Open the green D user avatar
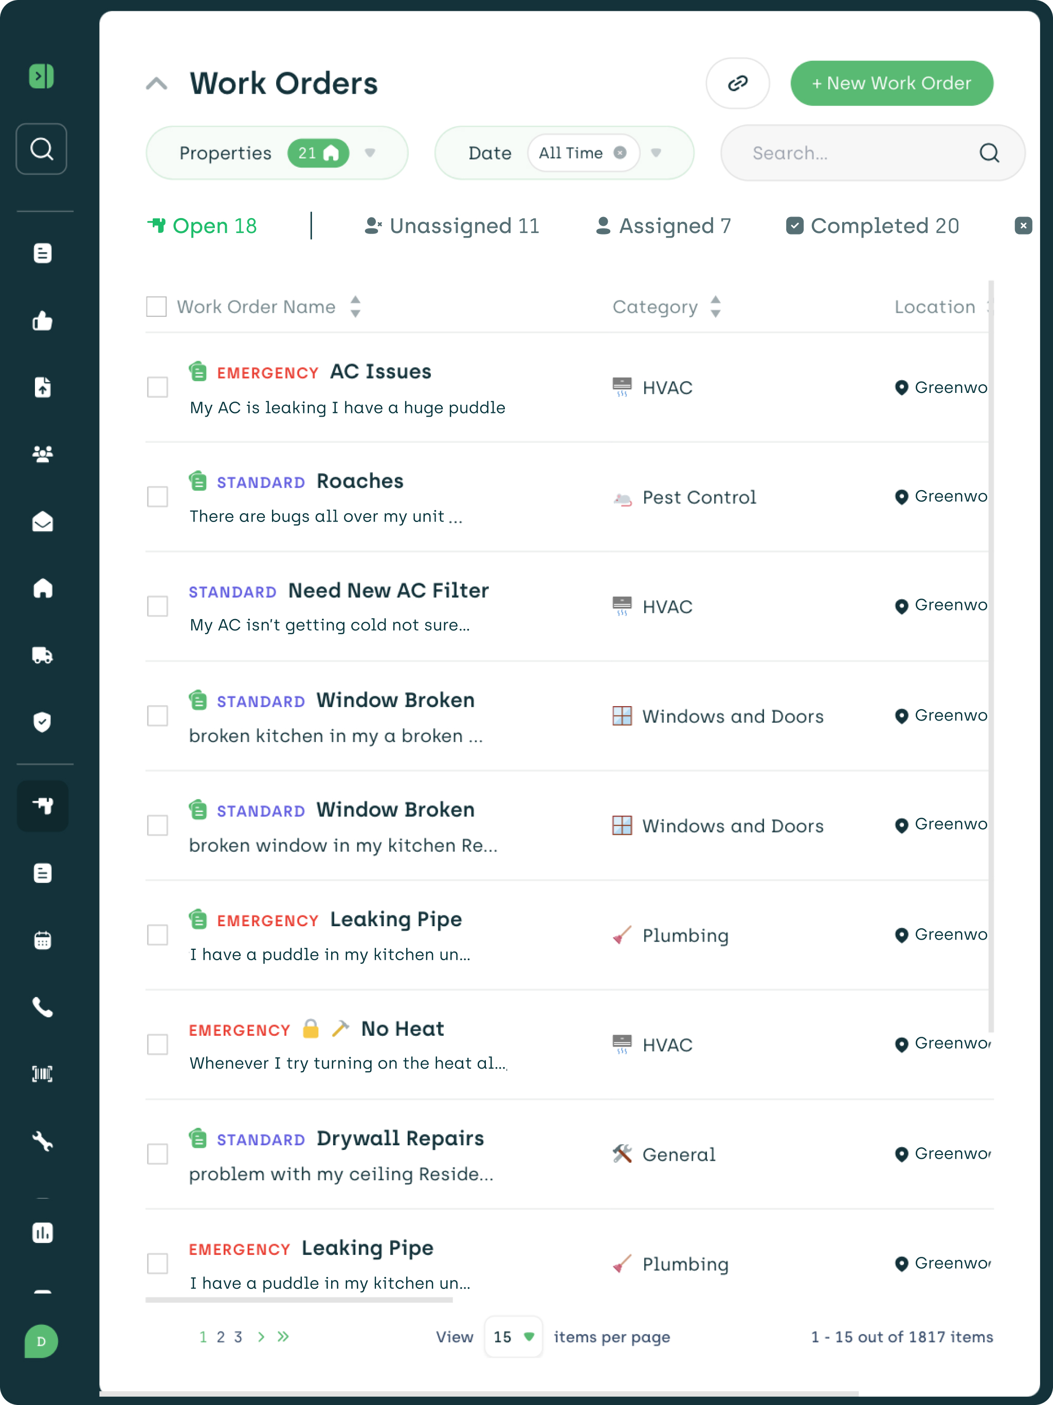Viewport: 1053px width, 1405px height. click(41, 1341)
